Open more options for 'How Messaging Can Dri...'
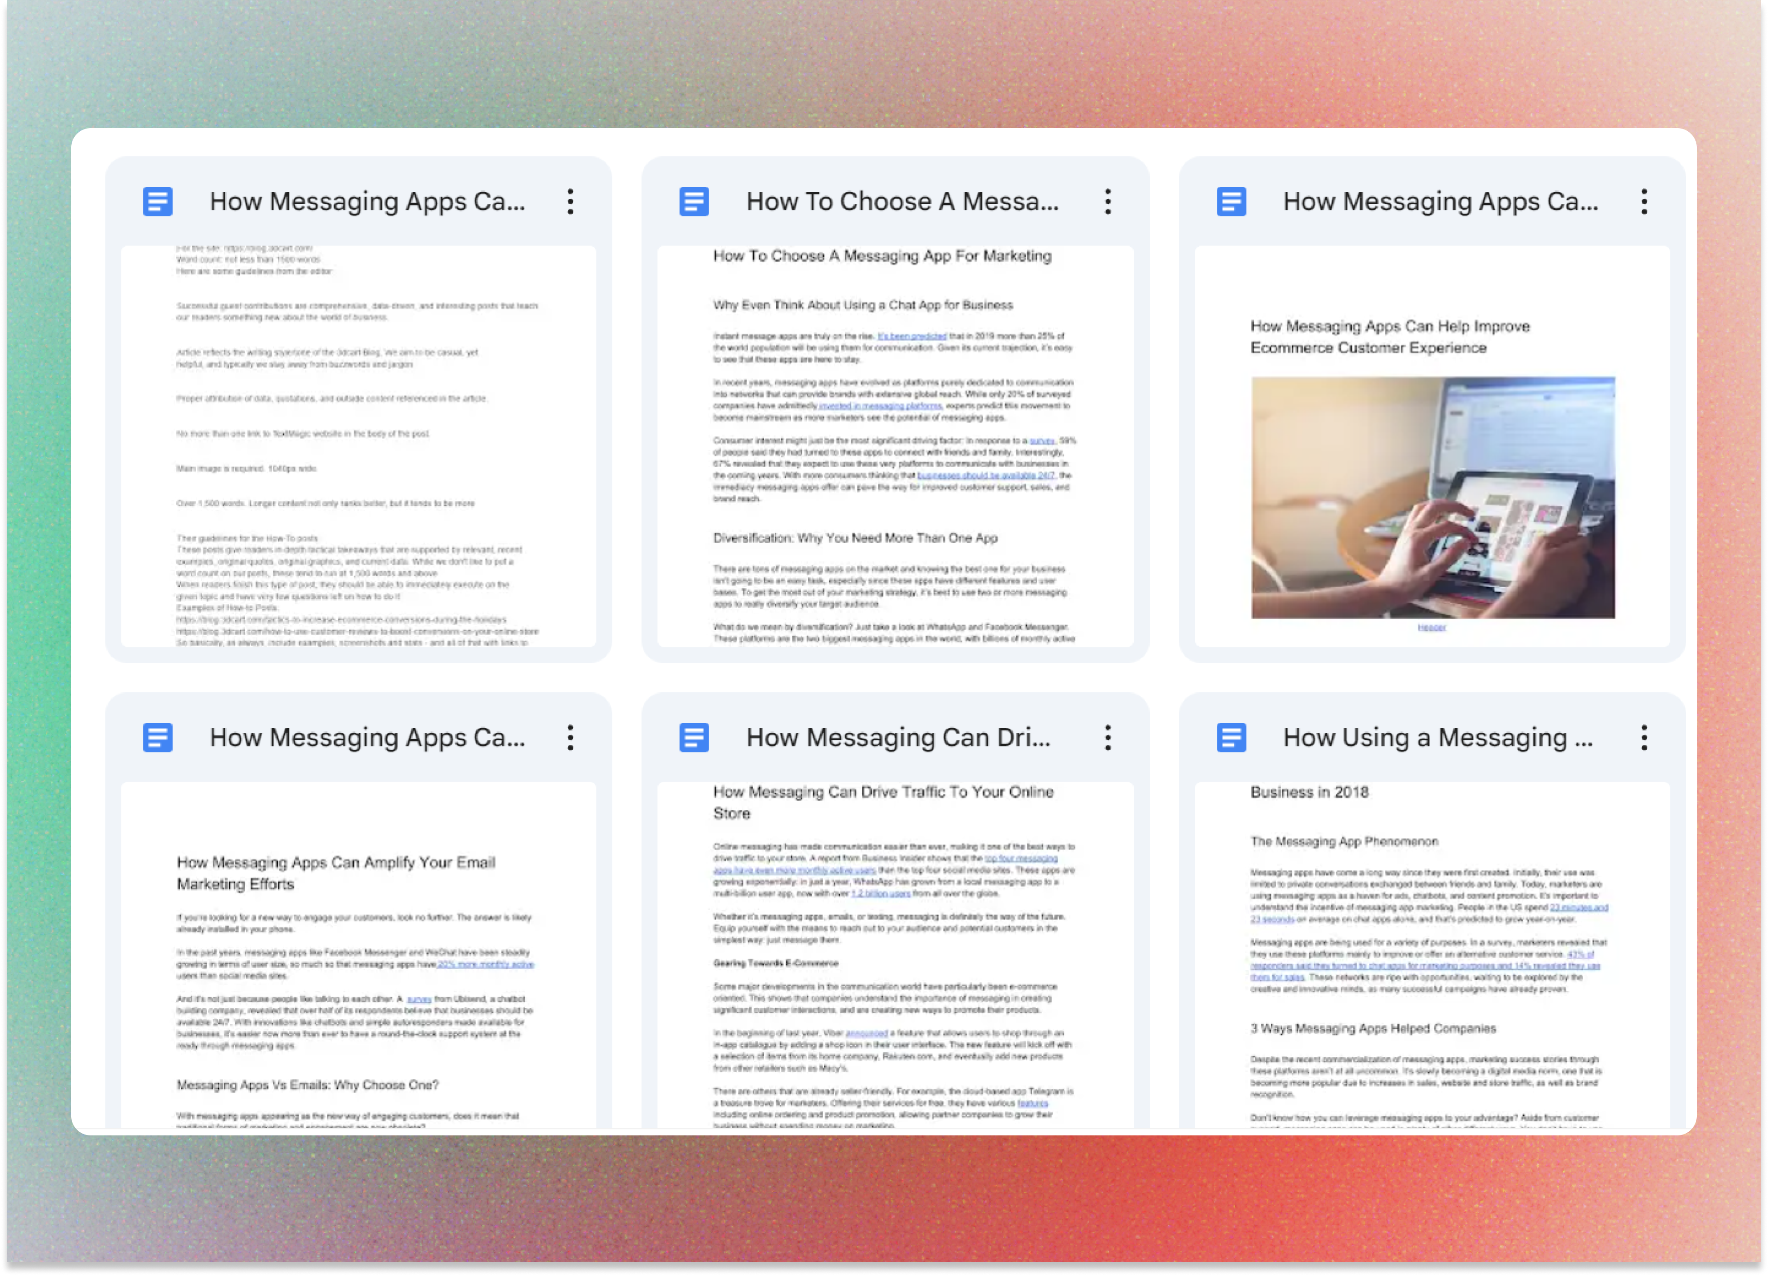The height and width of the screenshot is (1276, 1768). 1107,738
